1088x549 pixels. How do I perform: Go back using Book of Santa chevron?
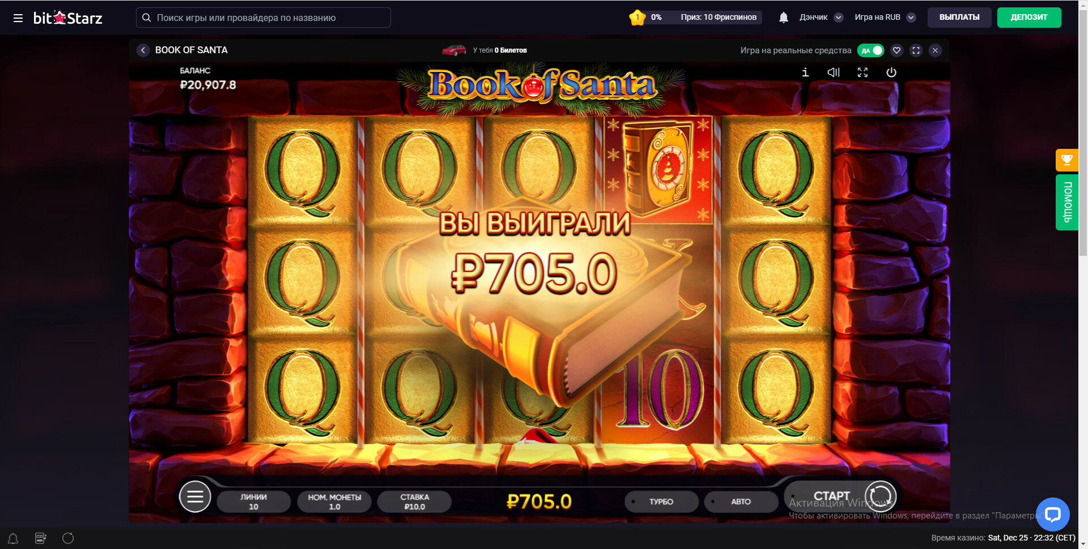point(143,50)
